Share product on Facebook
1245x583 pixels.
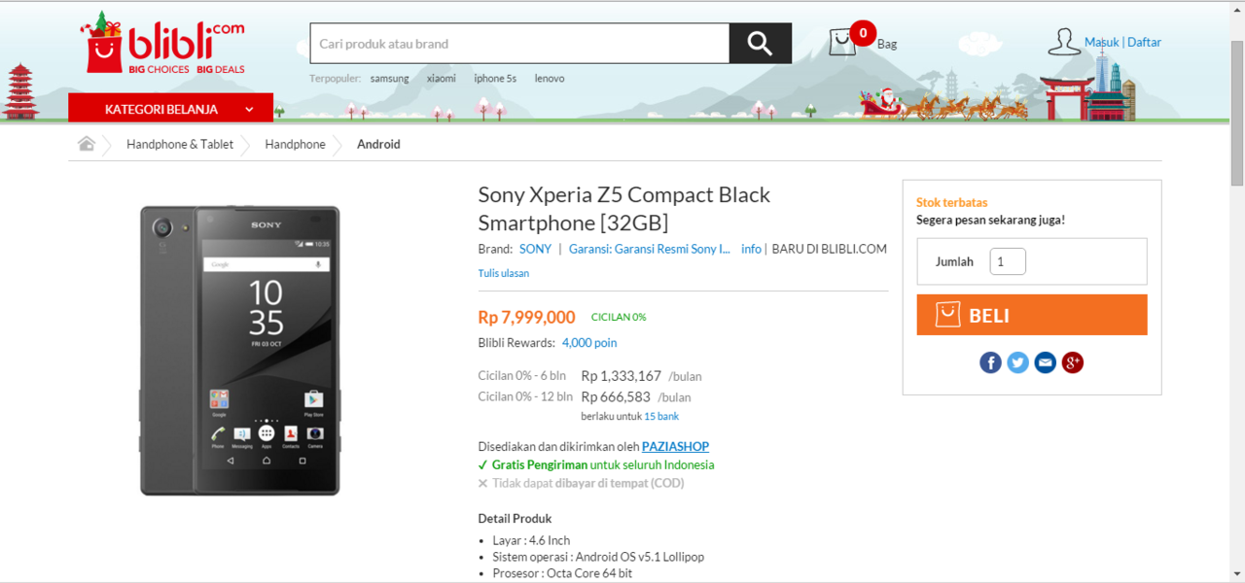[990, 362]
